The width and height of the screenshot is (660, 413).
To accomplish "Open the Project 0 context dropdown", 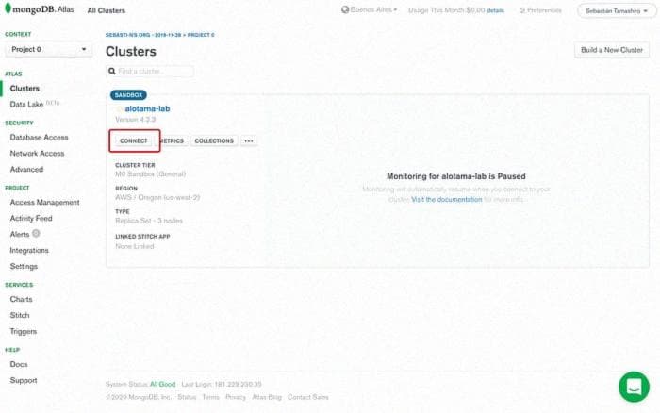I will 49,49.
